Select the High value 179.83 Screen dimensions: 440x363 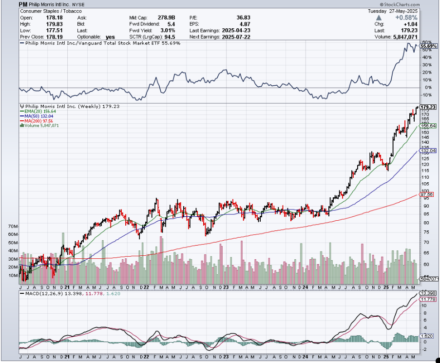click(55, 24)
